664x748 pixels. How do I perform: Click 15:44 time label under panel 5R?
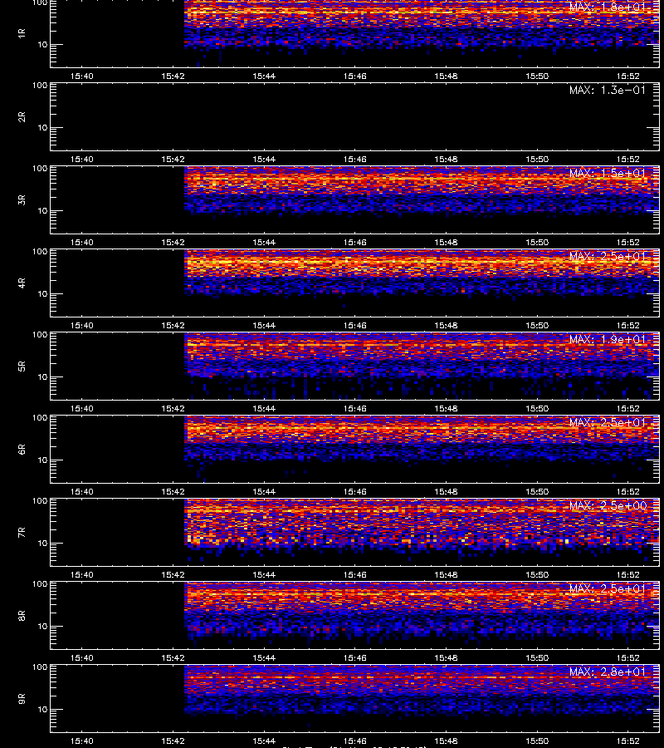click(x=264, y=408)
